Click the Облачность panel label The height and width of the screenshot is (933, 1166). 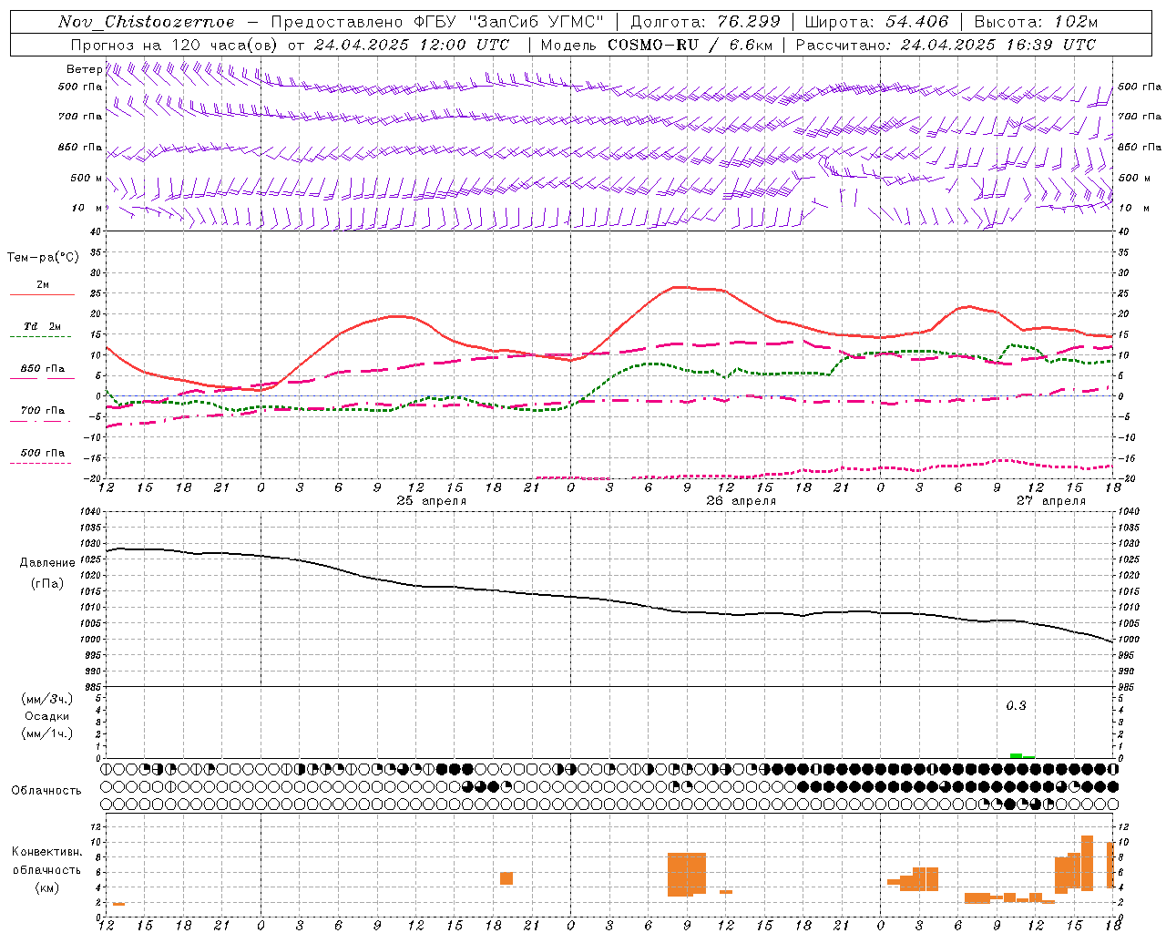pyautogui.click(x=46, y=790)
